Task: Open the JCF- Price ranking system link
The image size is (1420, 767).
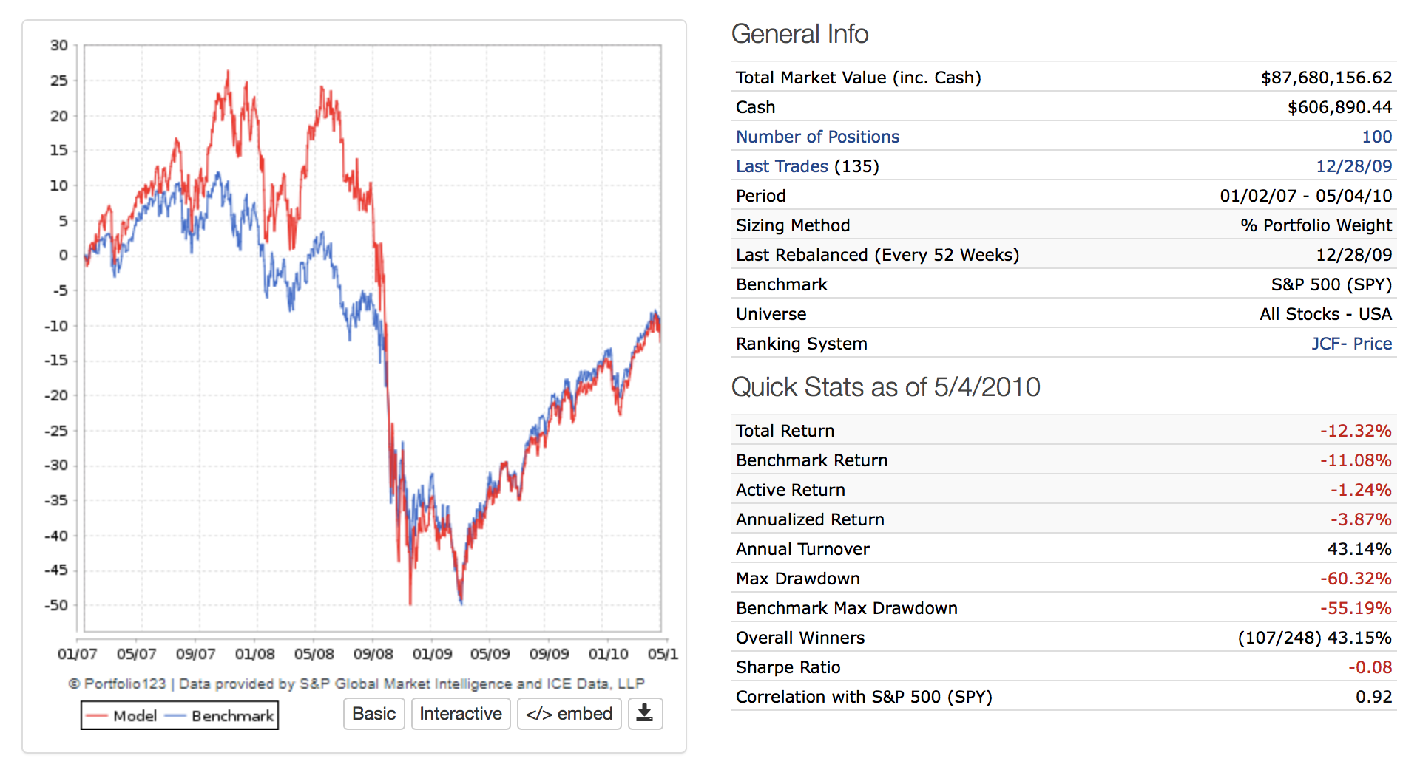Action: pyautogui.click(x=1351, y=344)
